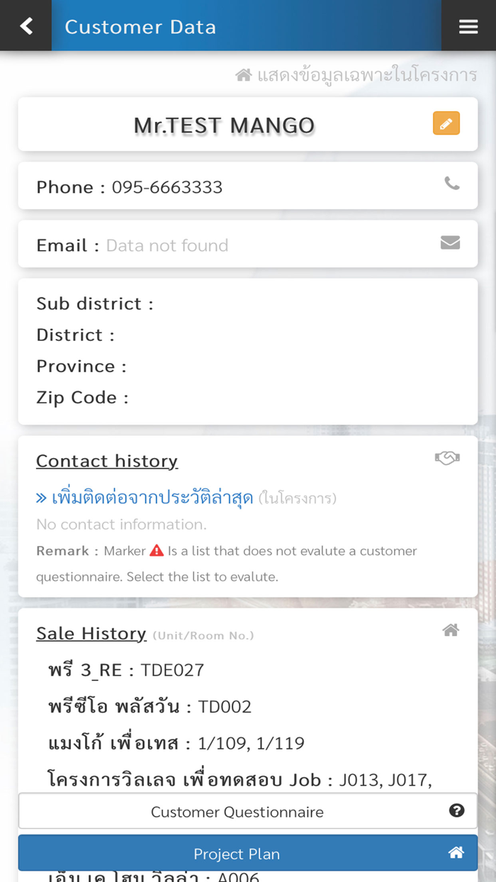Select the Contact history heading
Viewport: 496px width, 882px height.
106,461
